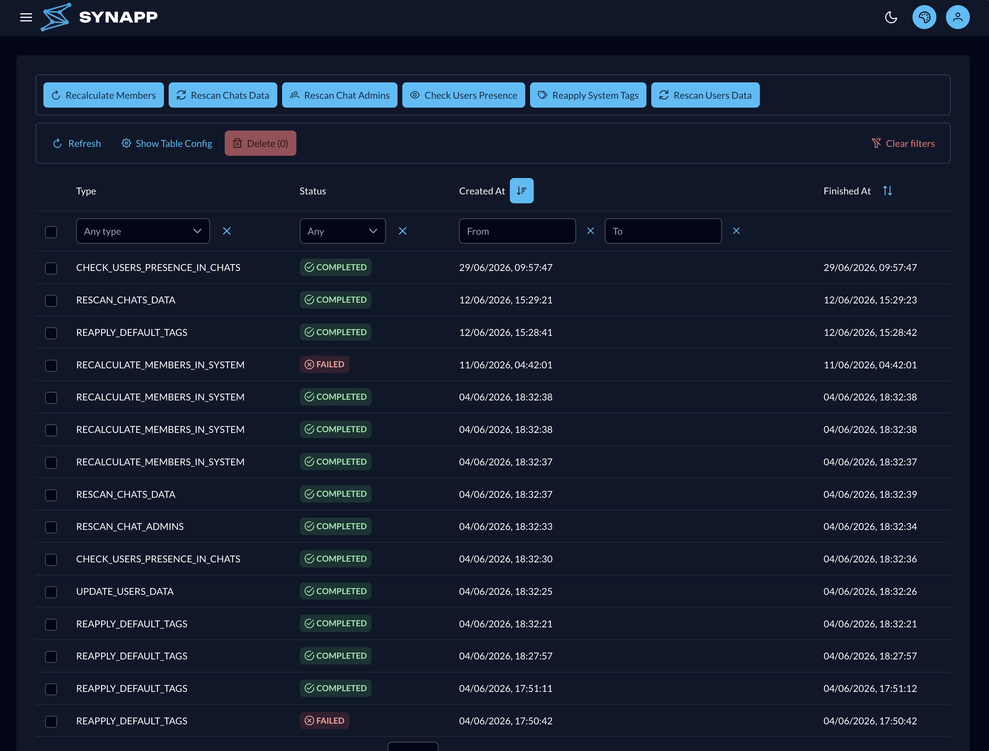Sort by Finished At column
Viewport: 989px width, 751px height.
[x=888, y=191]
